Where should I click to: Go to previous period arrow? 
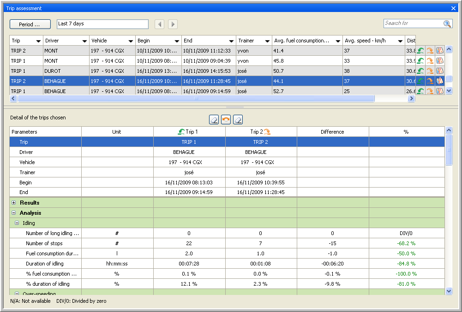tap(159, 24)
